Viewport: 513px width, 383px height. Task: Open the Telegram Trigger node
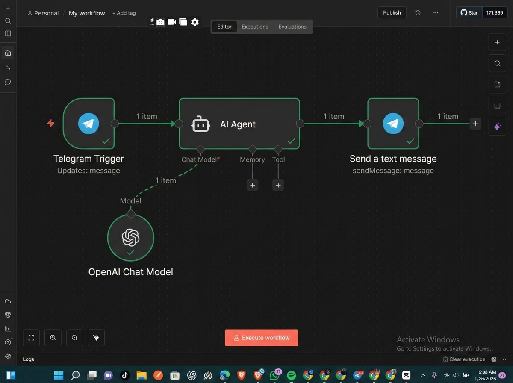[x=88, y=124]
